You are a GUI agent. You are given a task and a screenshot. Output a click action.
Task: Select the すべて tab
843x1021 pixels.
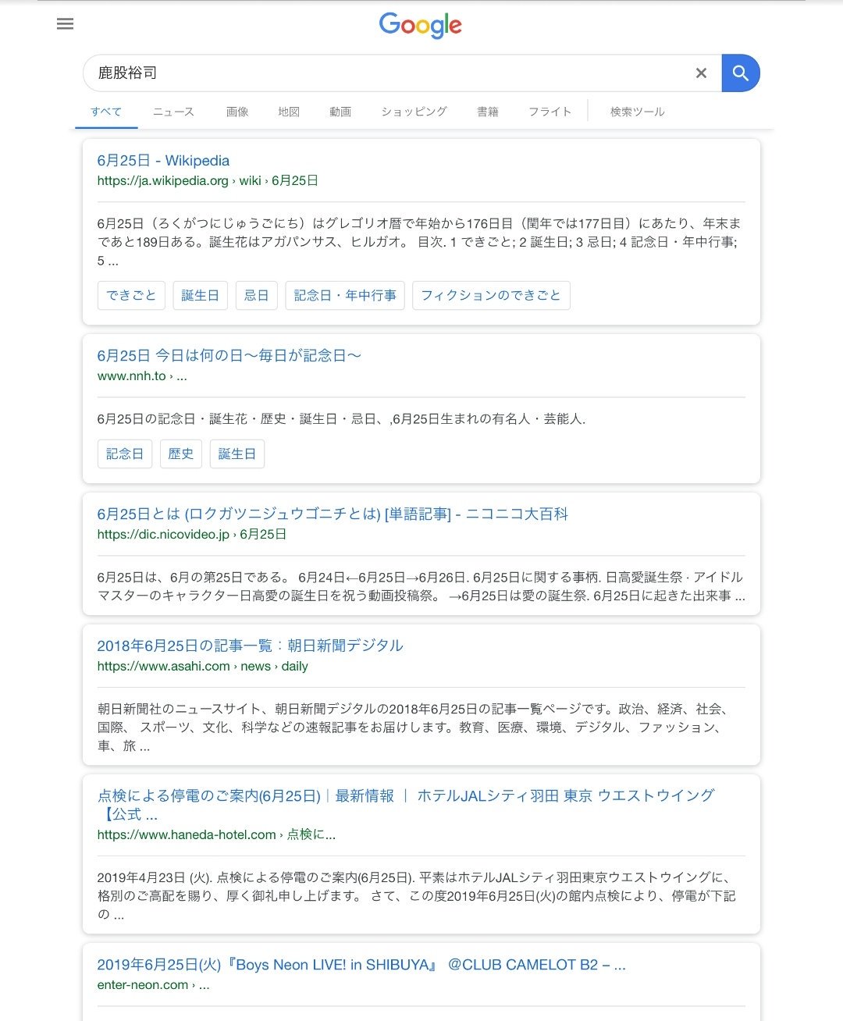(x=106, y=112)
